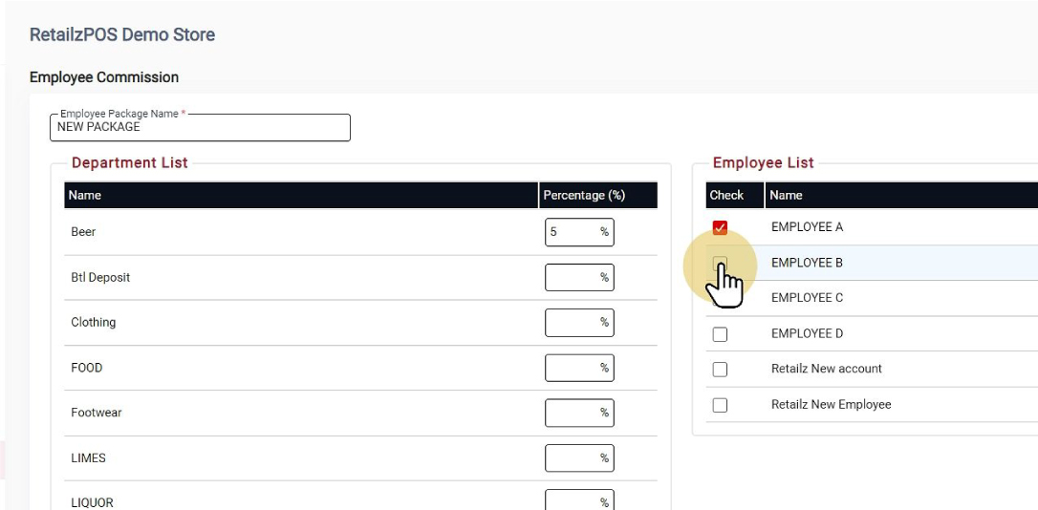Select the EMPLOYEE C row name
This screenshot has height=510, width=1038.
807,298
